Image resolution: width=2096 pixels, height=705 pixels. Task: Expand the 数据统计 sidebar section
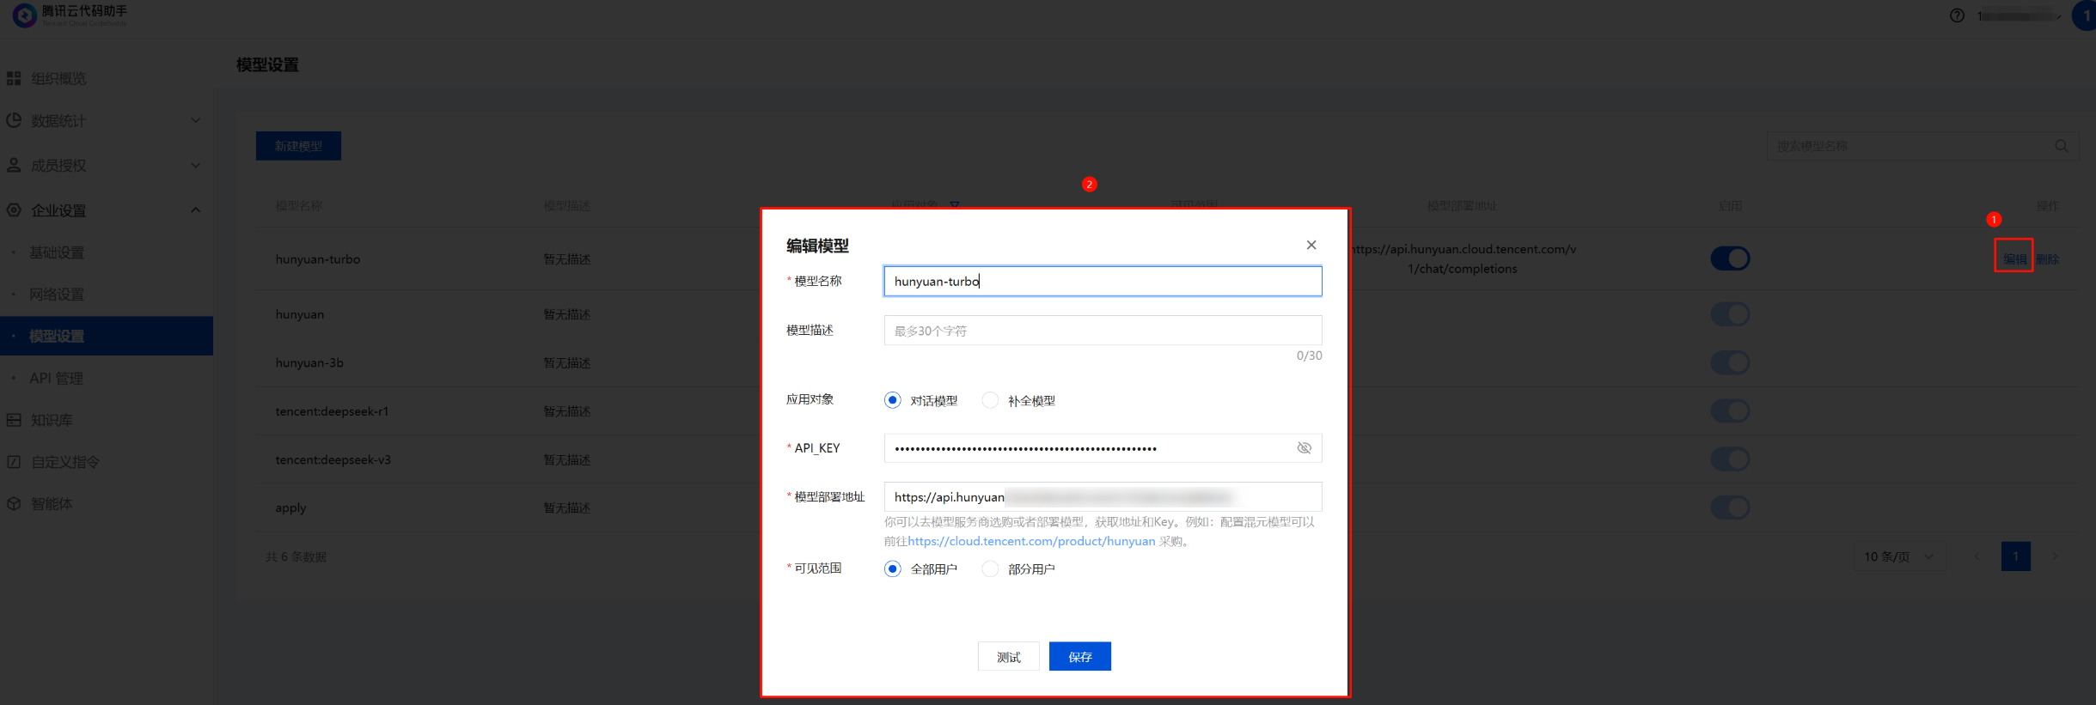(103, 121)
